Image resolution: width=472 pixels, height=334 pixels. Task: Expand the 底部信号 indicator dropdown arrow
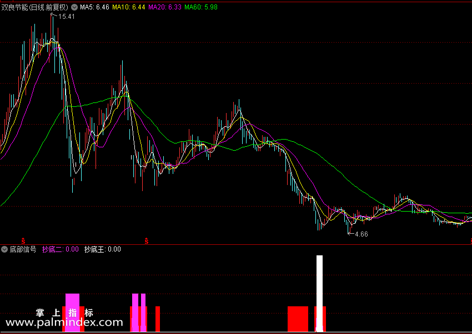[4, 249]
